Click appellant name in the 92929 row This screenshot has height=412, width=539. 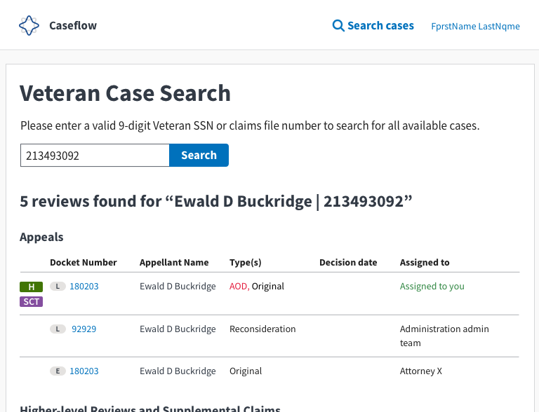click(178, 329)
